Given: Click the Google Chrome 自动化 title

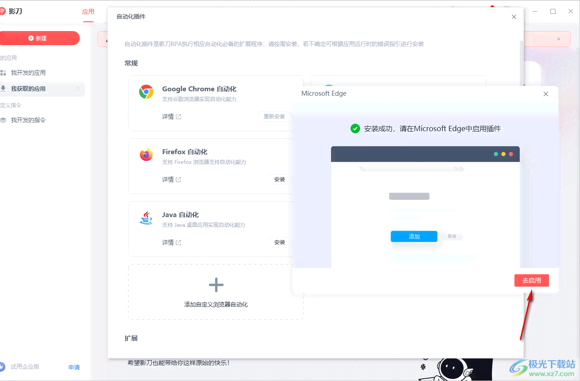Looking at the screenshot, I should [199, 89].
